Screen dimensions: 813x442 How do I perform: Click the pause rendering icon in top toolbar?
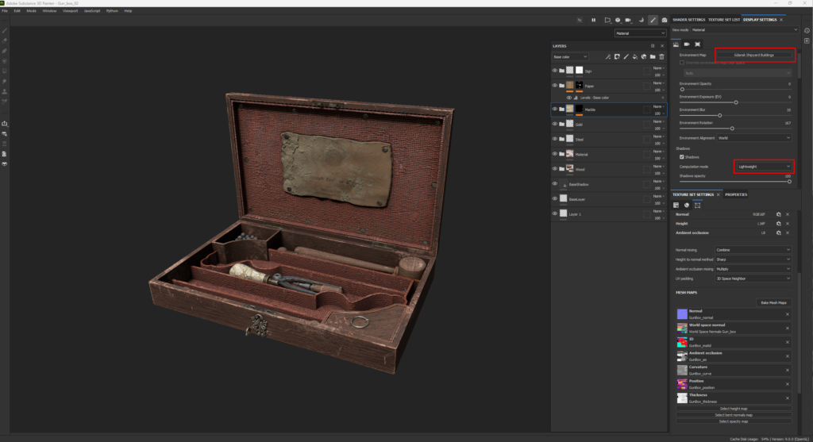point(593,20)
